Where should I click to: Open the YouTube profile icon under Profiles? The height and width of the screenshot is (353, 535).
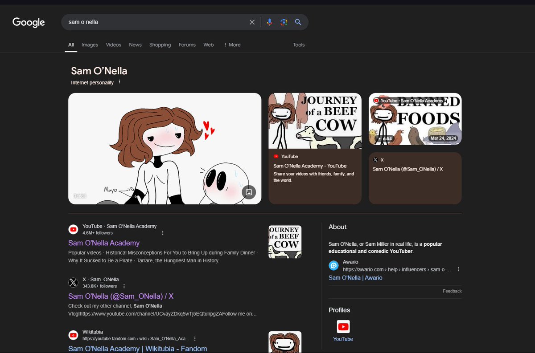[x=343, y=327]
